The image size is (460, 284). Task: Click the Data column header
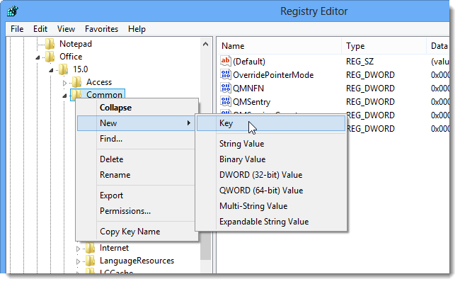[438, 46]
